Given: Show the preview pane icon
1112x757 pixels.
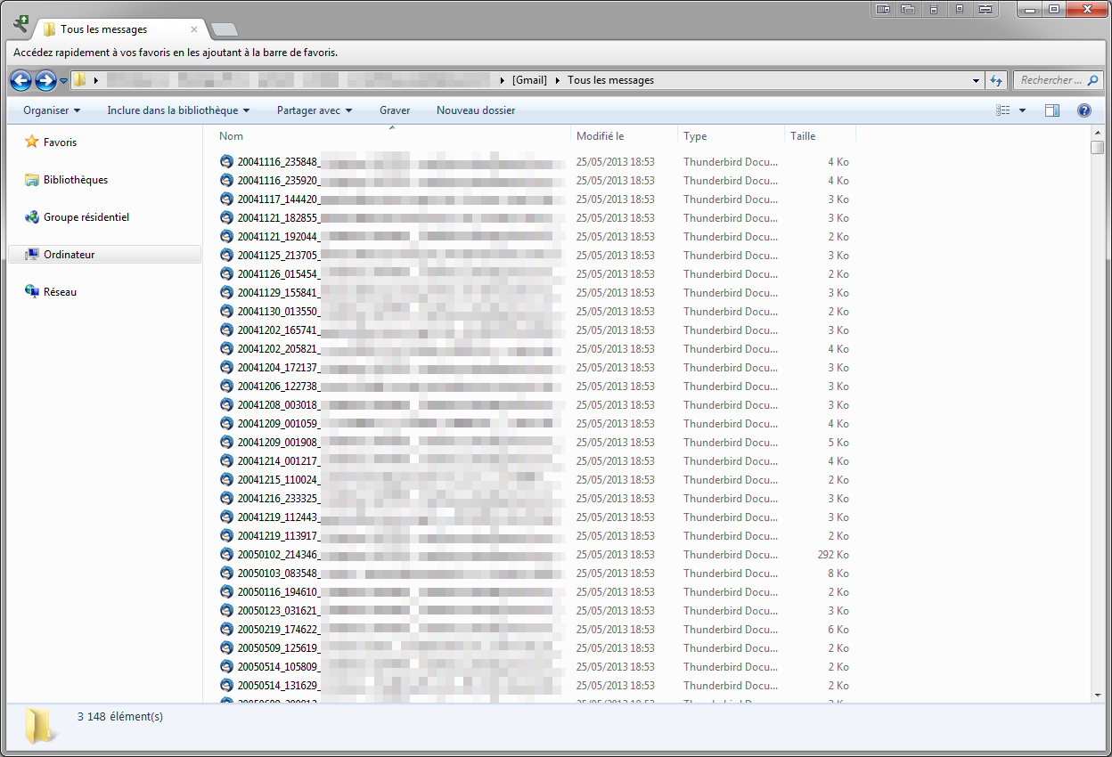Looking at the screenshot, I should coord(1052,110).
